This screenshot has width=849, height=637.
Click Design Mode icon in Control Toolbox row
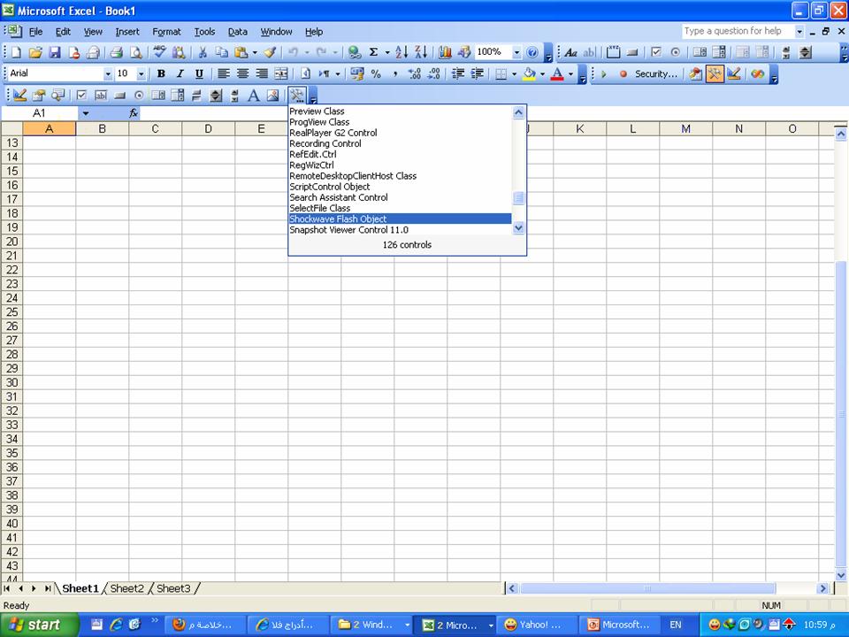[20, 96]
